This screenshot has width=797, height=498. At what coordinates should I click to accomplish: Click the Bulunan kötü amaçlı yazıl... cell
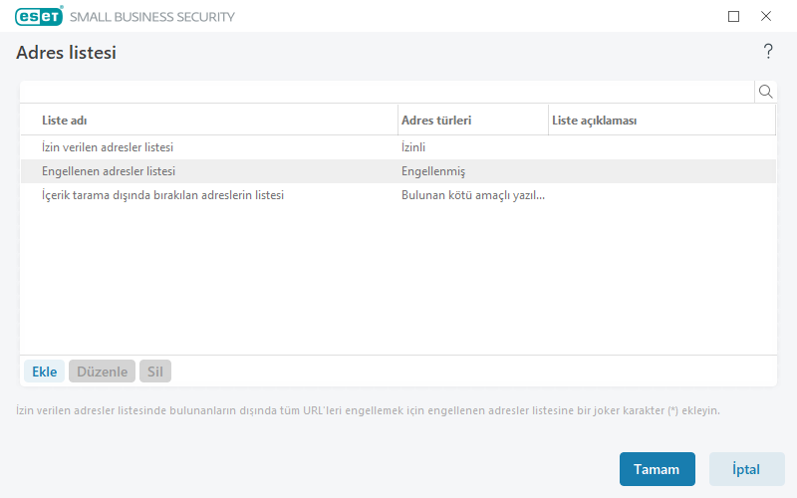tap(473, 195)
